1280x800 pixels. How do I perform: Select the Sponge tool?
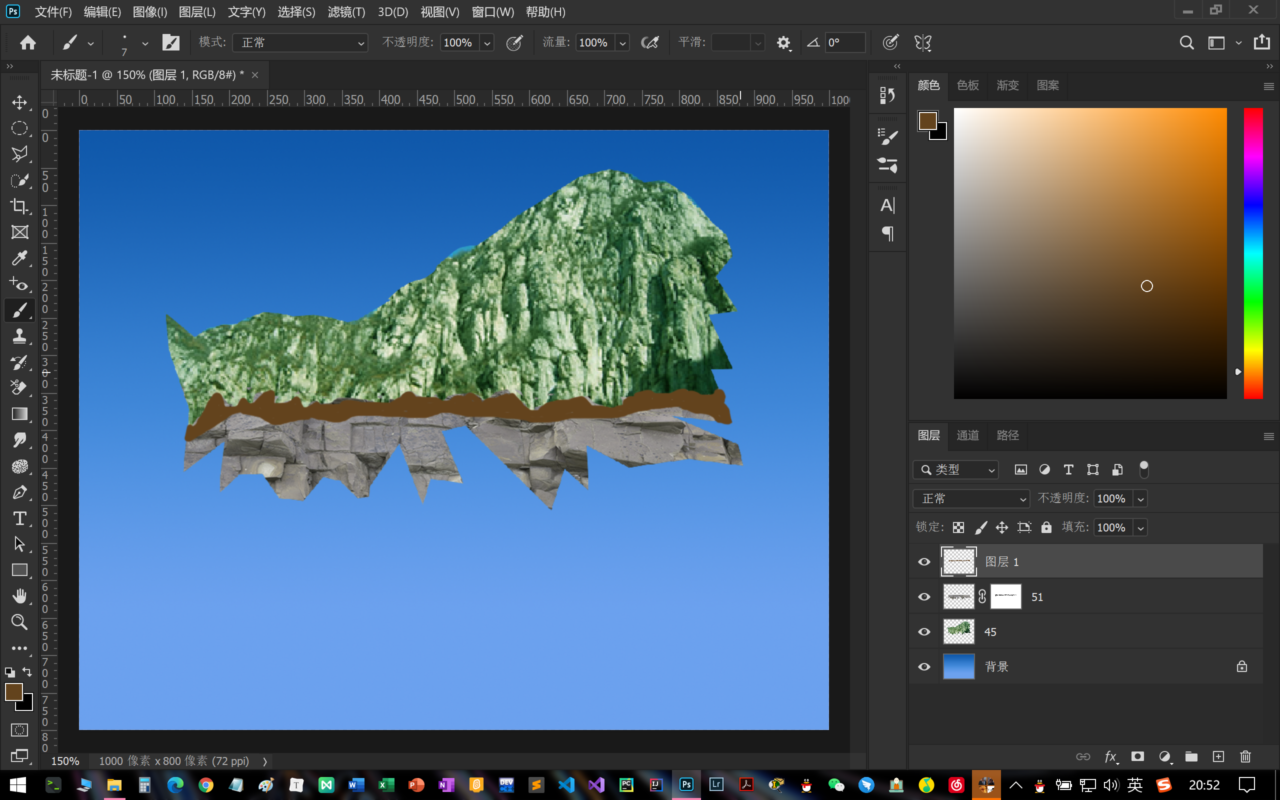click(x=19, y=466)
